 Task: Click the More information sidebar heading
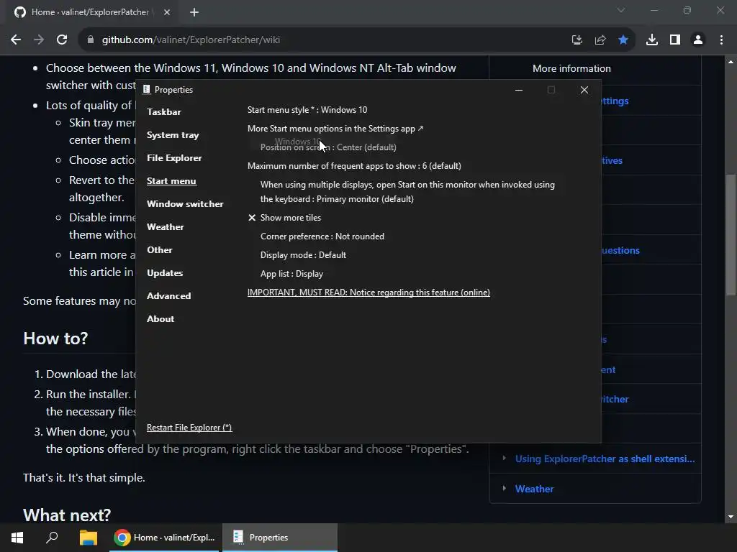[571, 68]
